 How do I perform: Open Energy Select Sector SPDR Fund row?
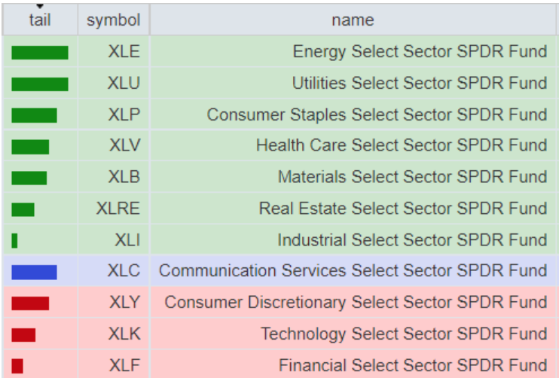(420, 52)
